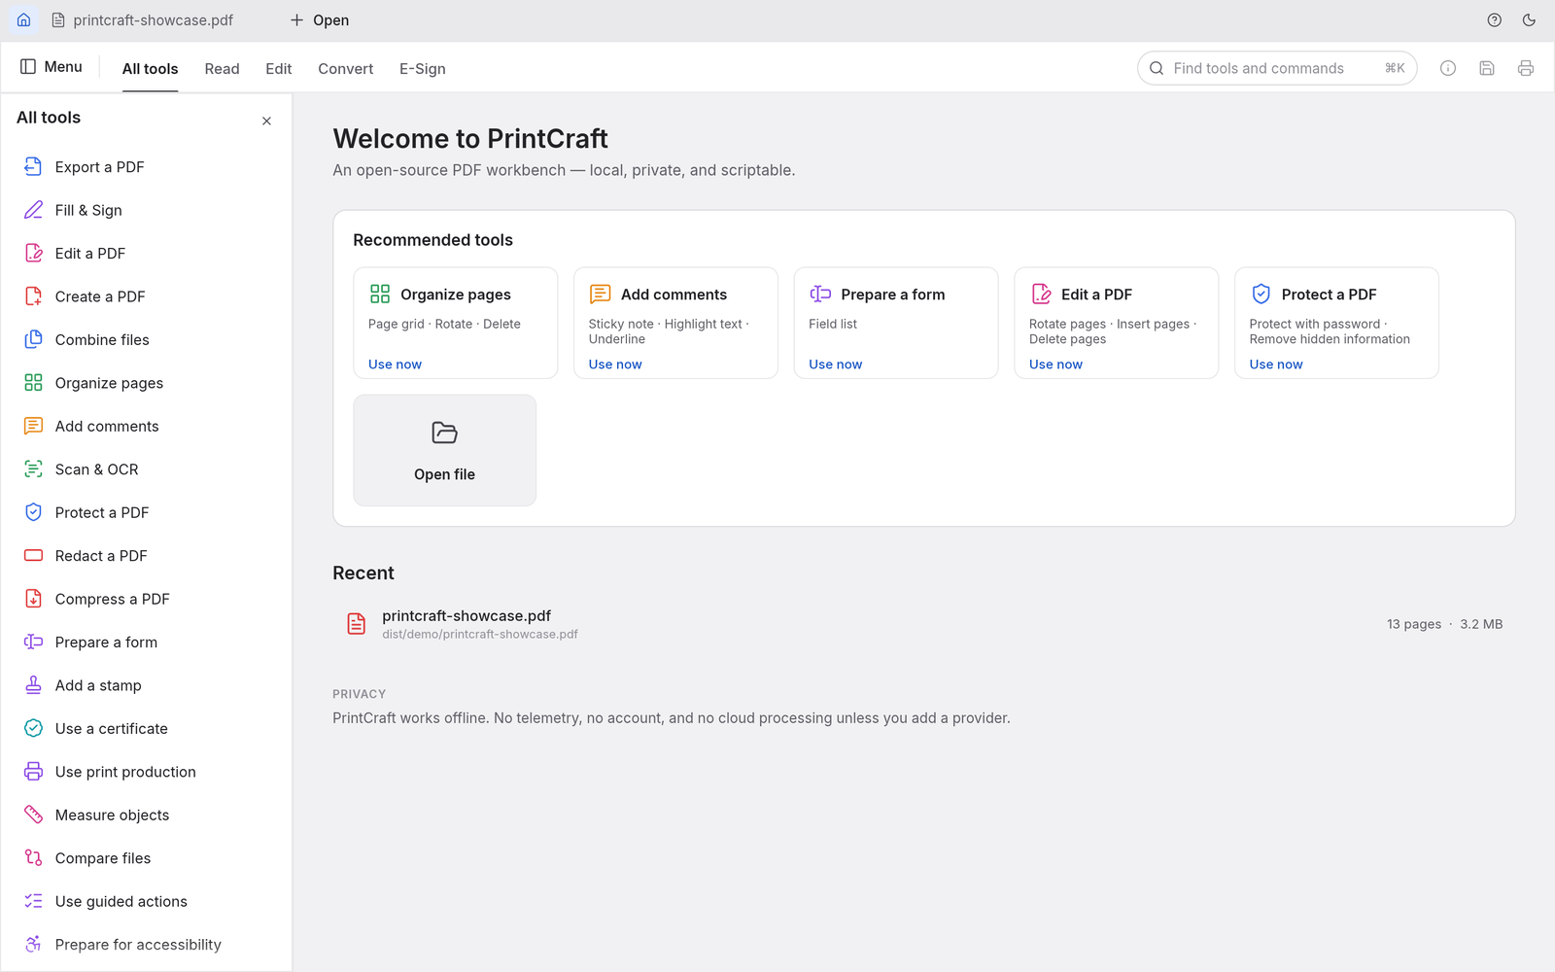This screenshot has height=972, width=1555.
Task: Click Use now under Edit a PDF
Action: click(1055, 364)
